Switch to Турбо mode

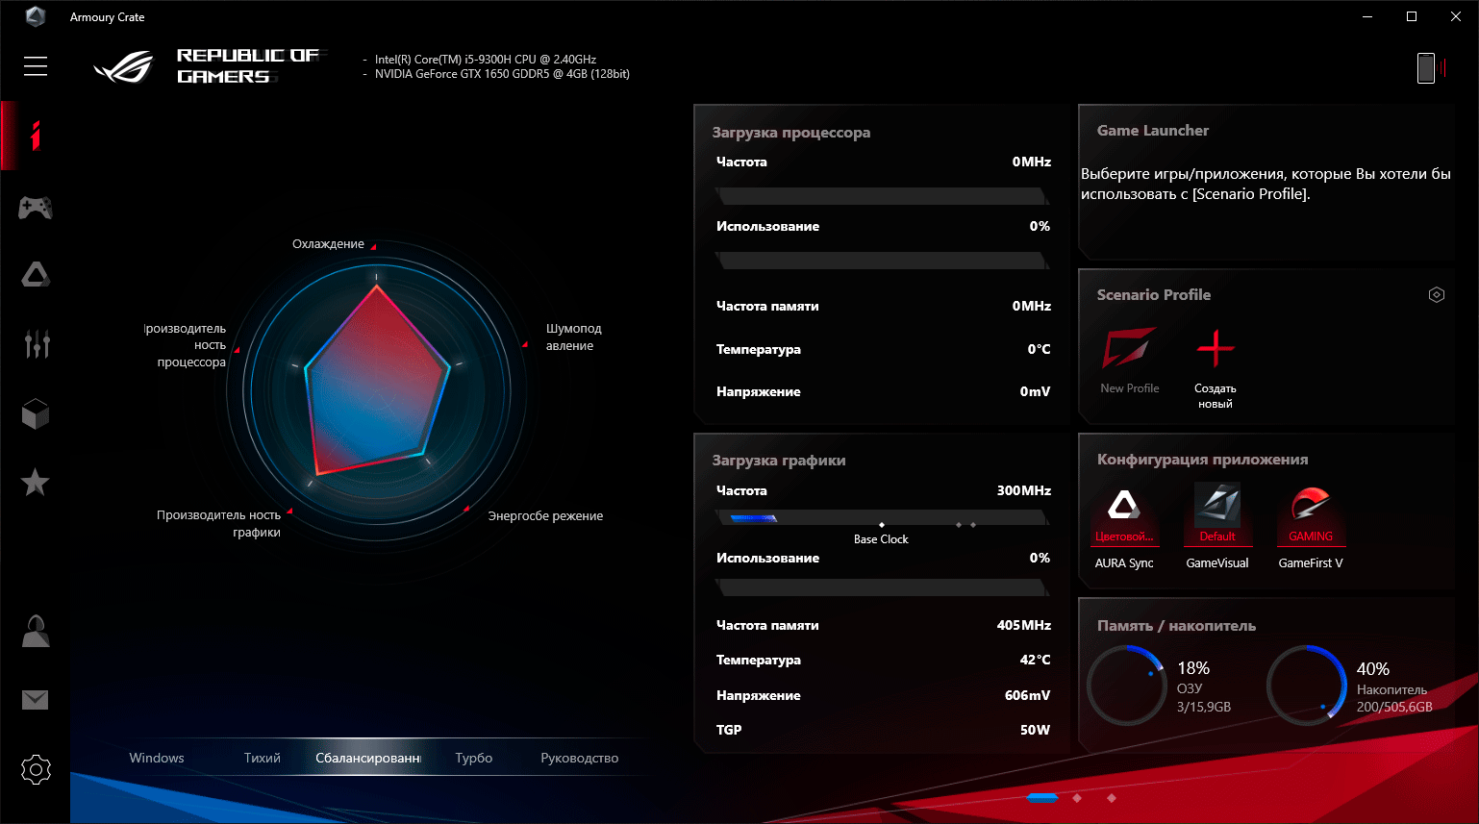point(474,758)
